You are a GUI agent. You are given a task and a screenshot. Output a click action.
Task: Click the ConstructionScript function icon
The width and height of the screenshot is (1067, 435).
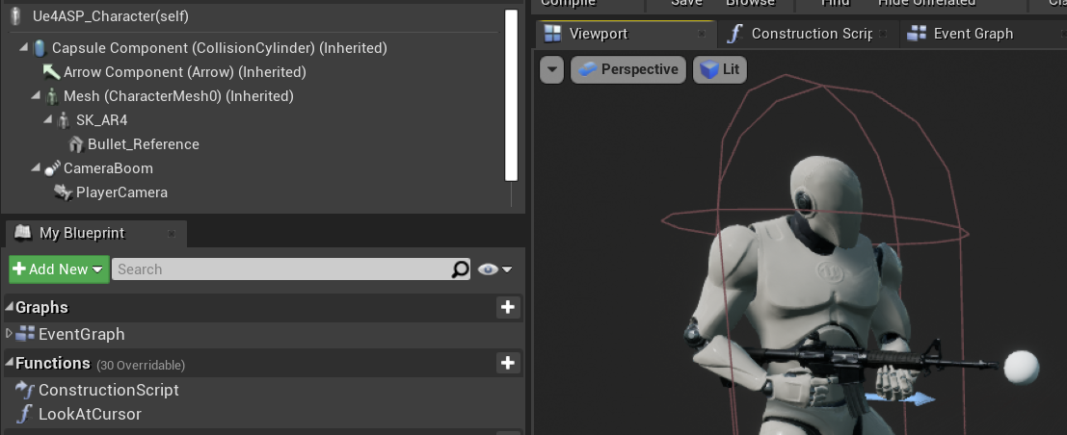pos(25,390)
